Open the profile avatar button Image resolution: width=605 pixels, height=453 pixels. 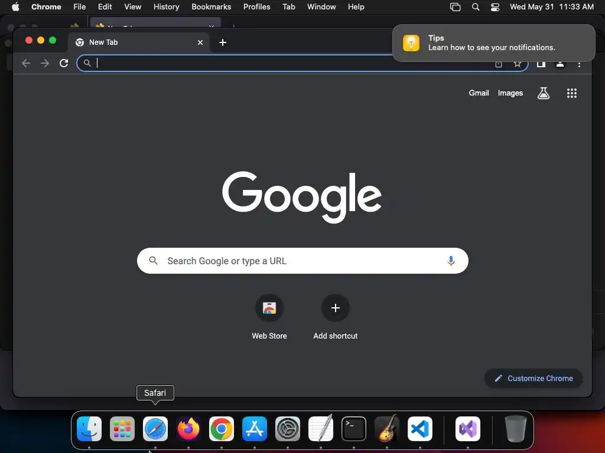(560, 64)
